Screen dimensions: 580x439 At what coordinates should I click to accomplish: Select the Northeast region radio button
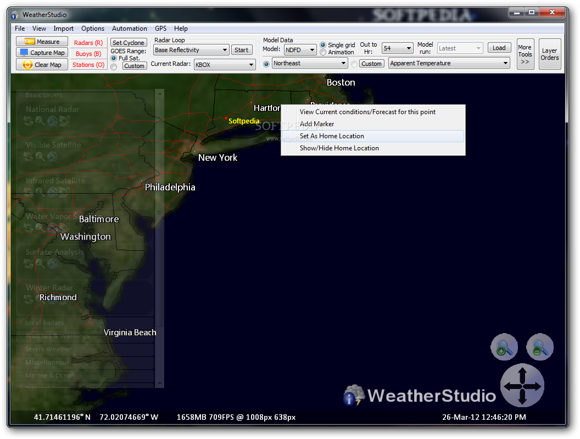[x=266, y=64]
